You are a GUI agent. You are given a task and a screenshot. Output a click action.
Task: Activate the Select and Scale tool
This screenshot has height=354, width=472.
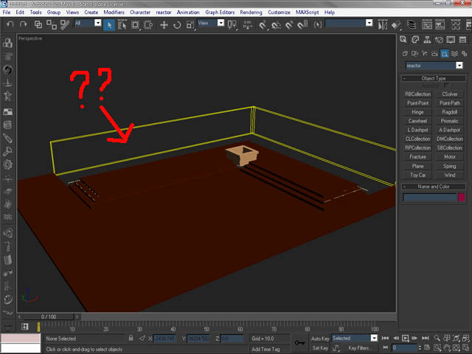(190, 24)
